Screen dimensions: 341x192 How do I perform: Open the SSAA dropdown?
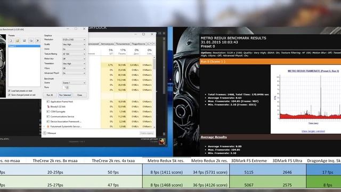(74, 49)
